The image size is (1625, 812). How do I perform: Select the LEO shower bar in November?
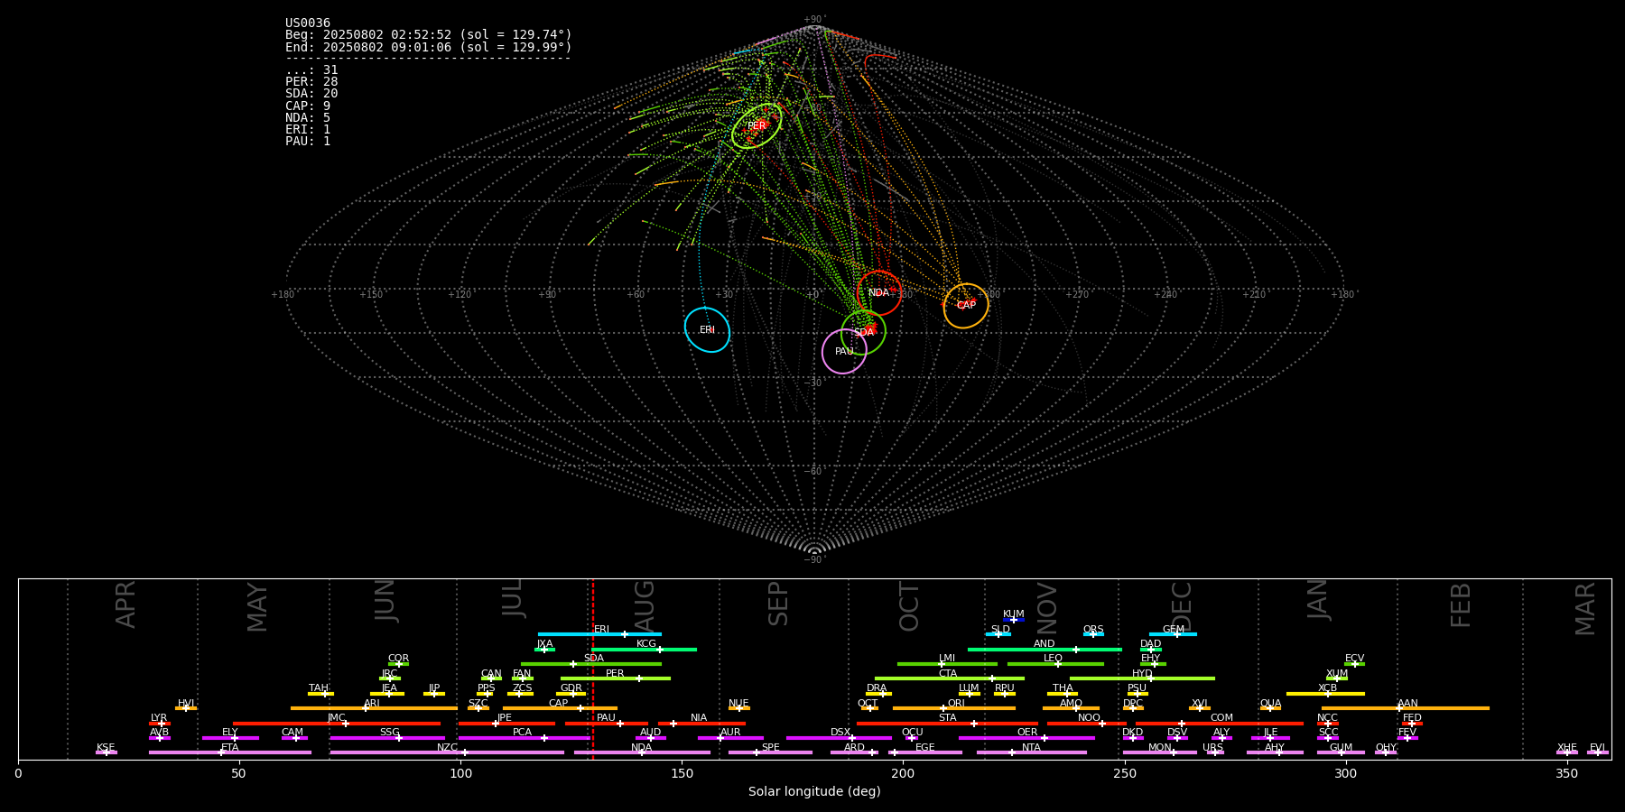pyautogui.click(x=1055, y=664)
